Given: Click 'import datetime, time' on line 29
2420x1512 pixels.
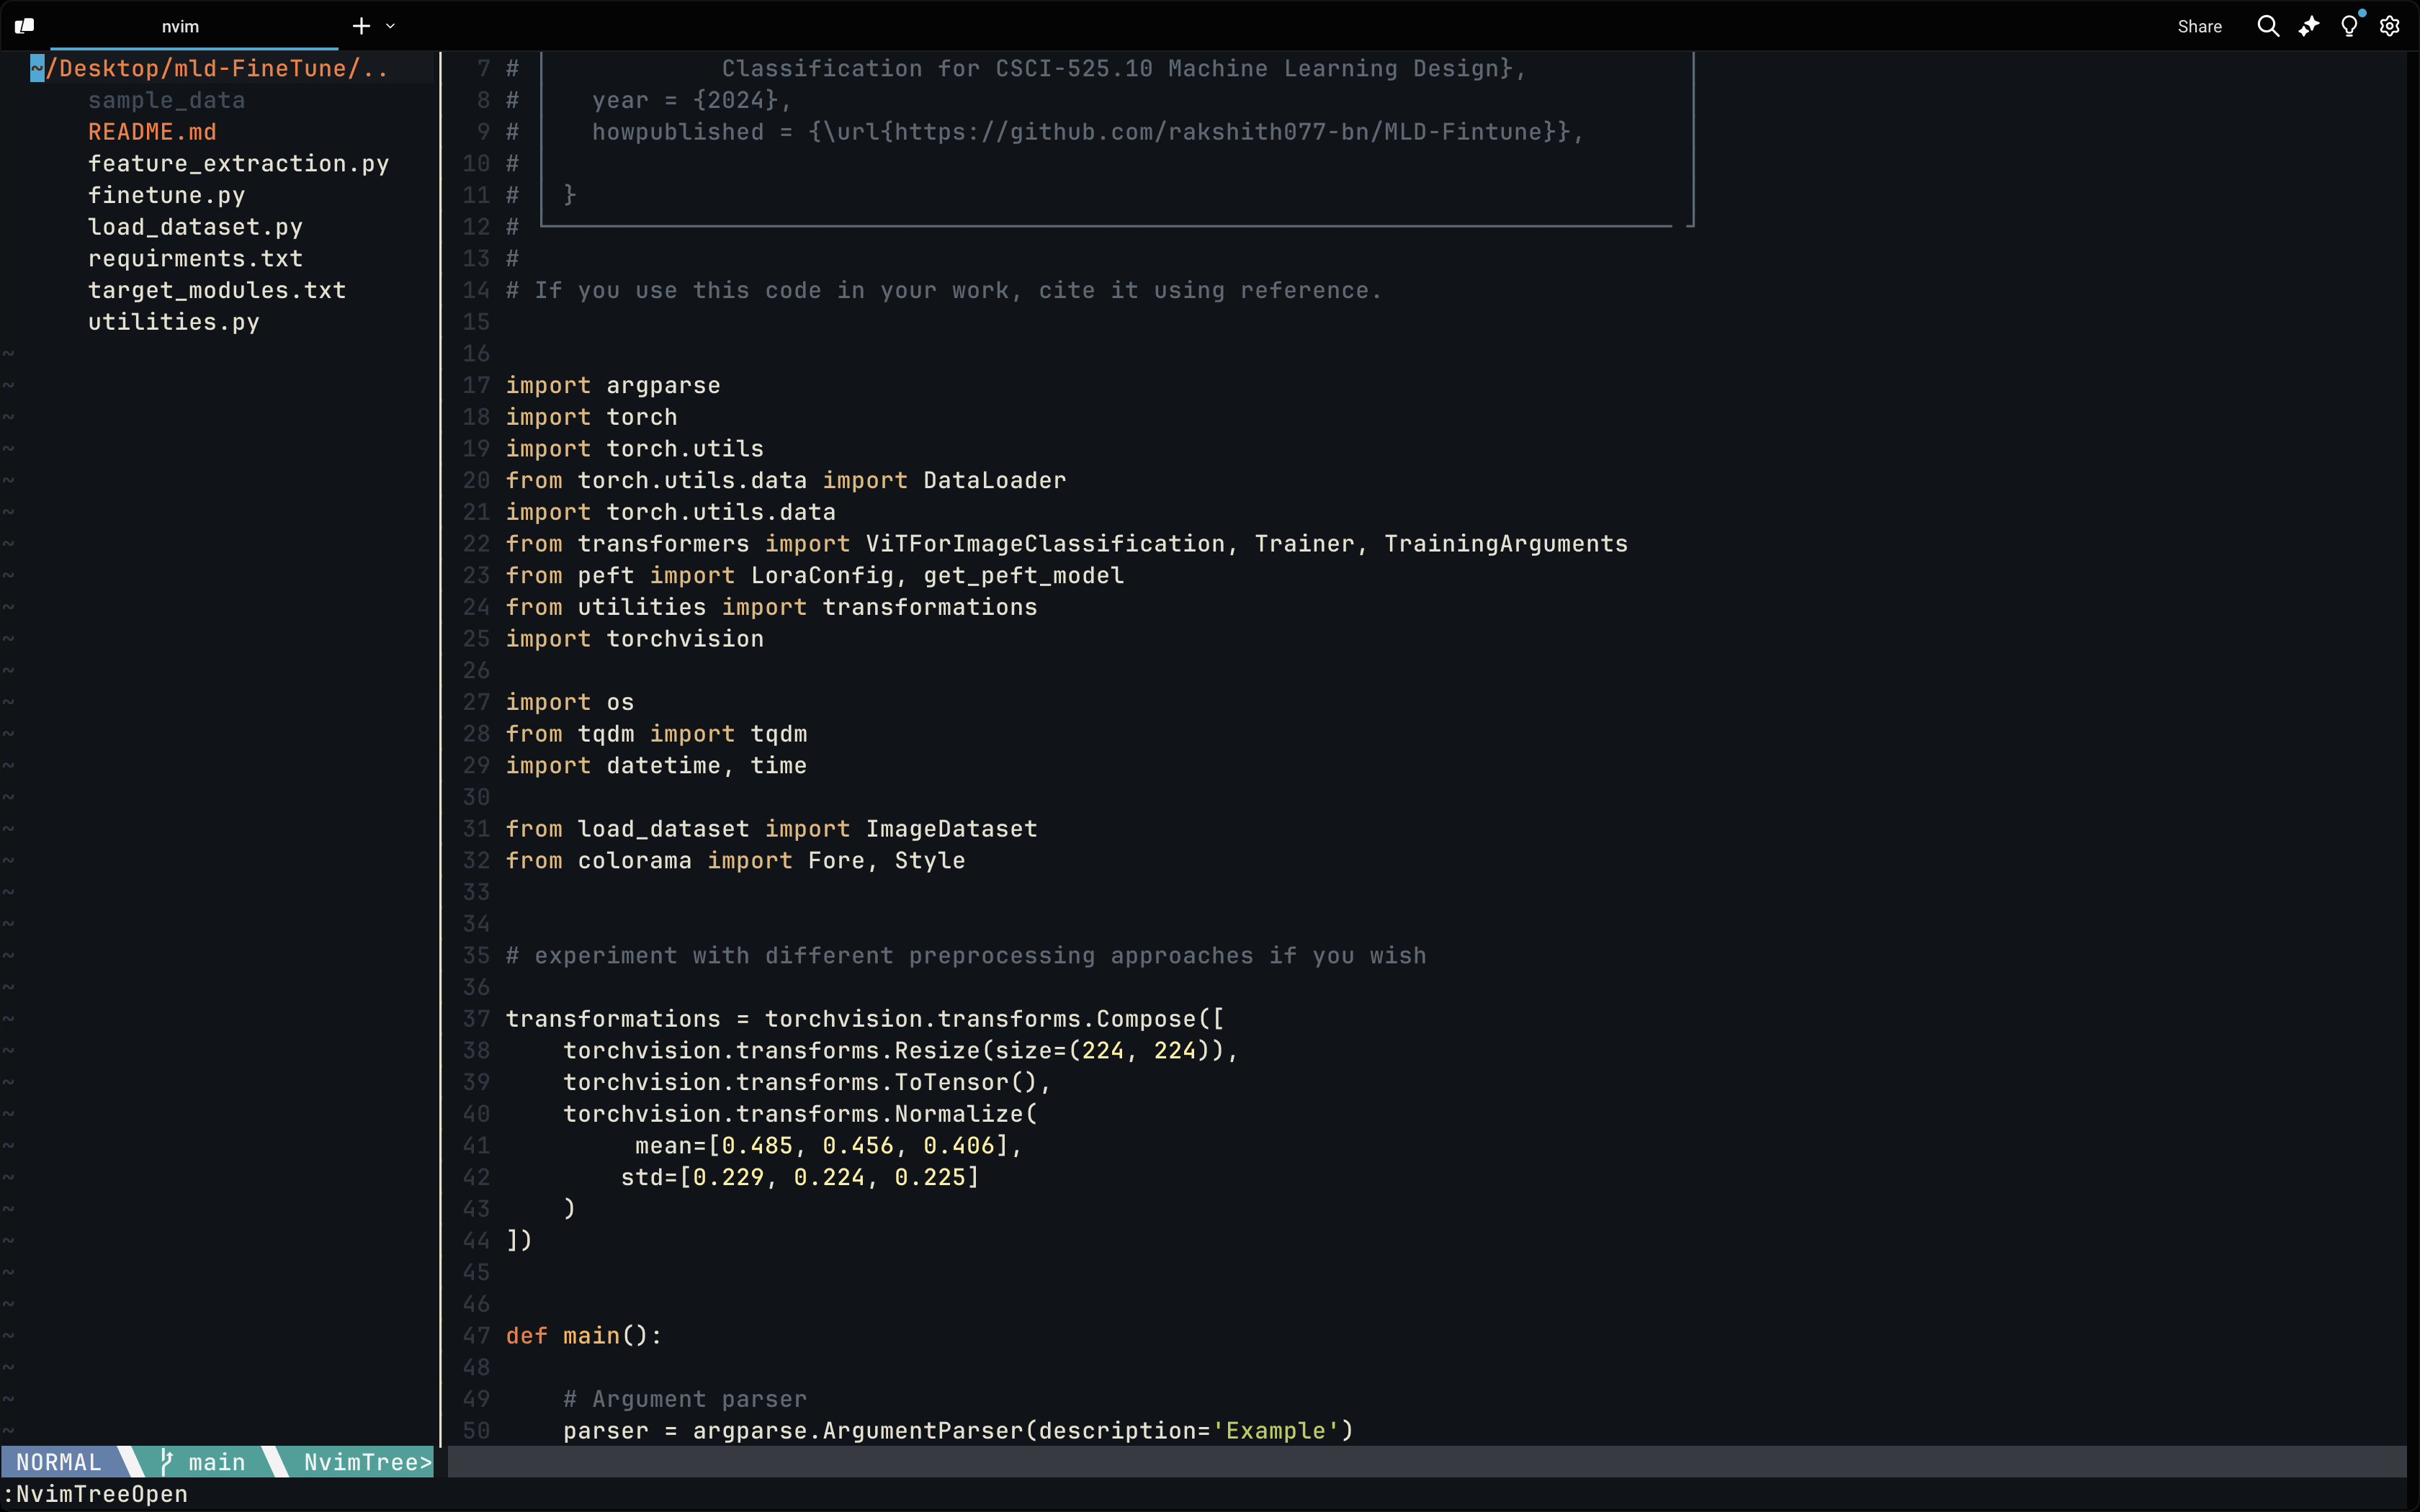Looking at the screenshot, I should pos(657,766).
